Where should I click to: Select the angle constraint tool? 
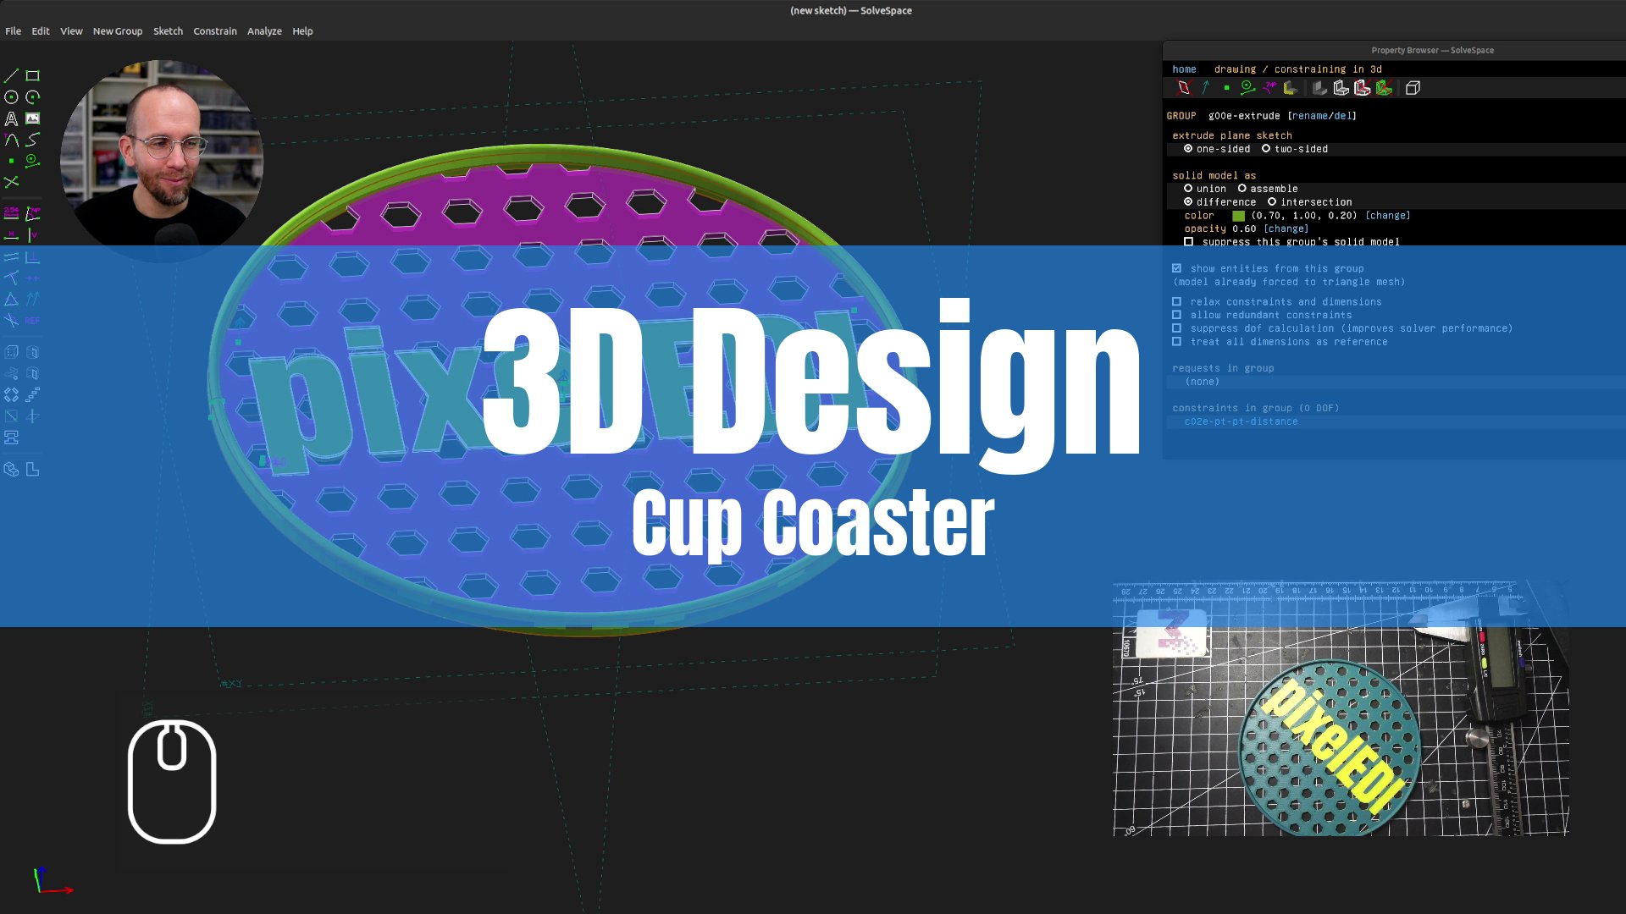[x=32, y=212]
